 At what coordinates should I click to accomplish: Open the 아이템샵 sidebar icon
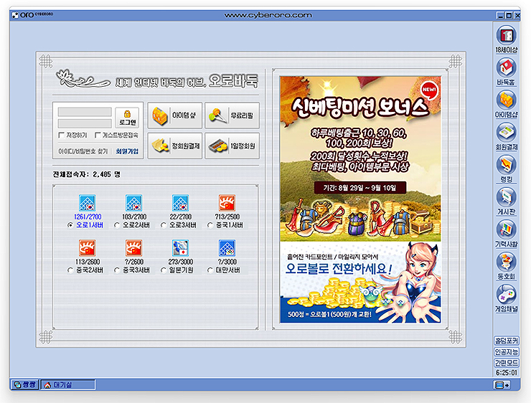507,100
